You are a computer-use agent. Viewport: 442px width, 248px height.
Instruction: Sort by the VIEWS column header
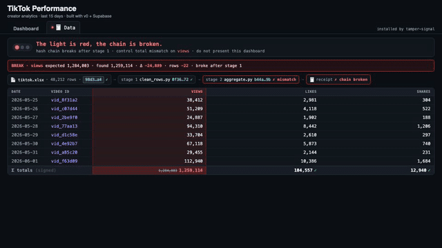point(197,92)
